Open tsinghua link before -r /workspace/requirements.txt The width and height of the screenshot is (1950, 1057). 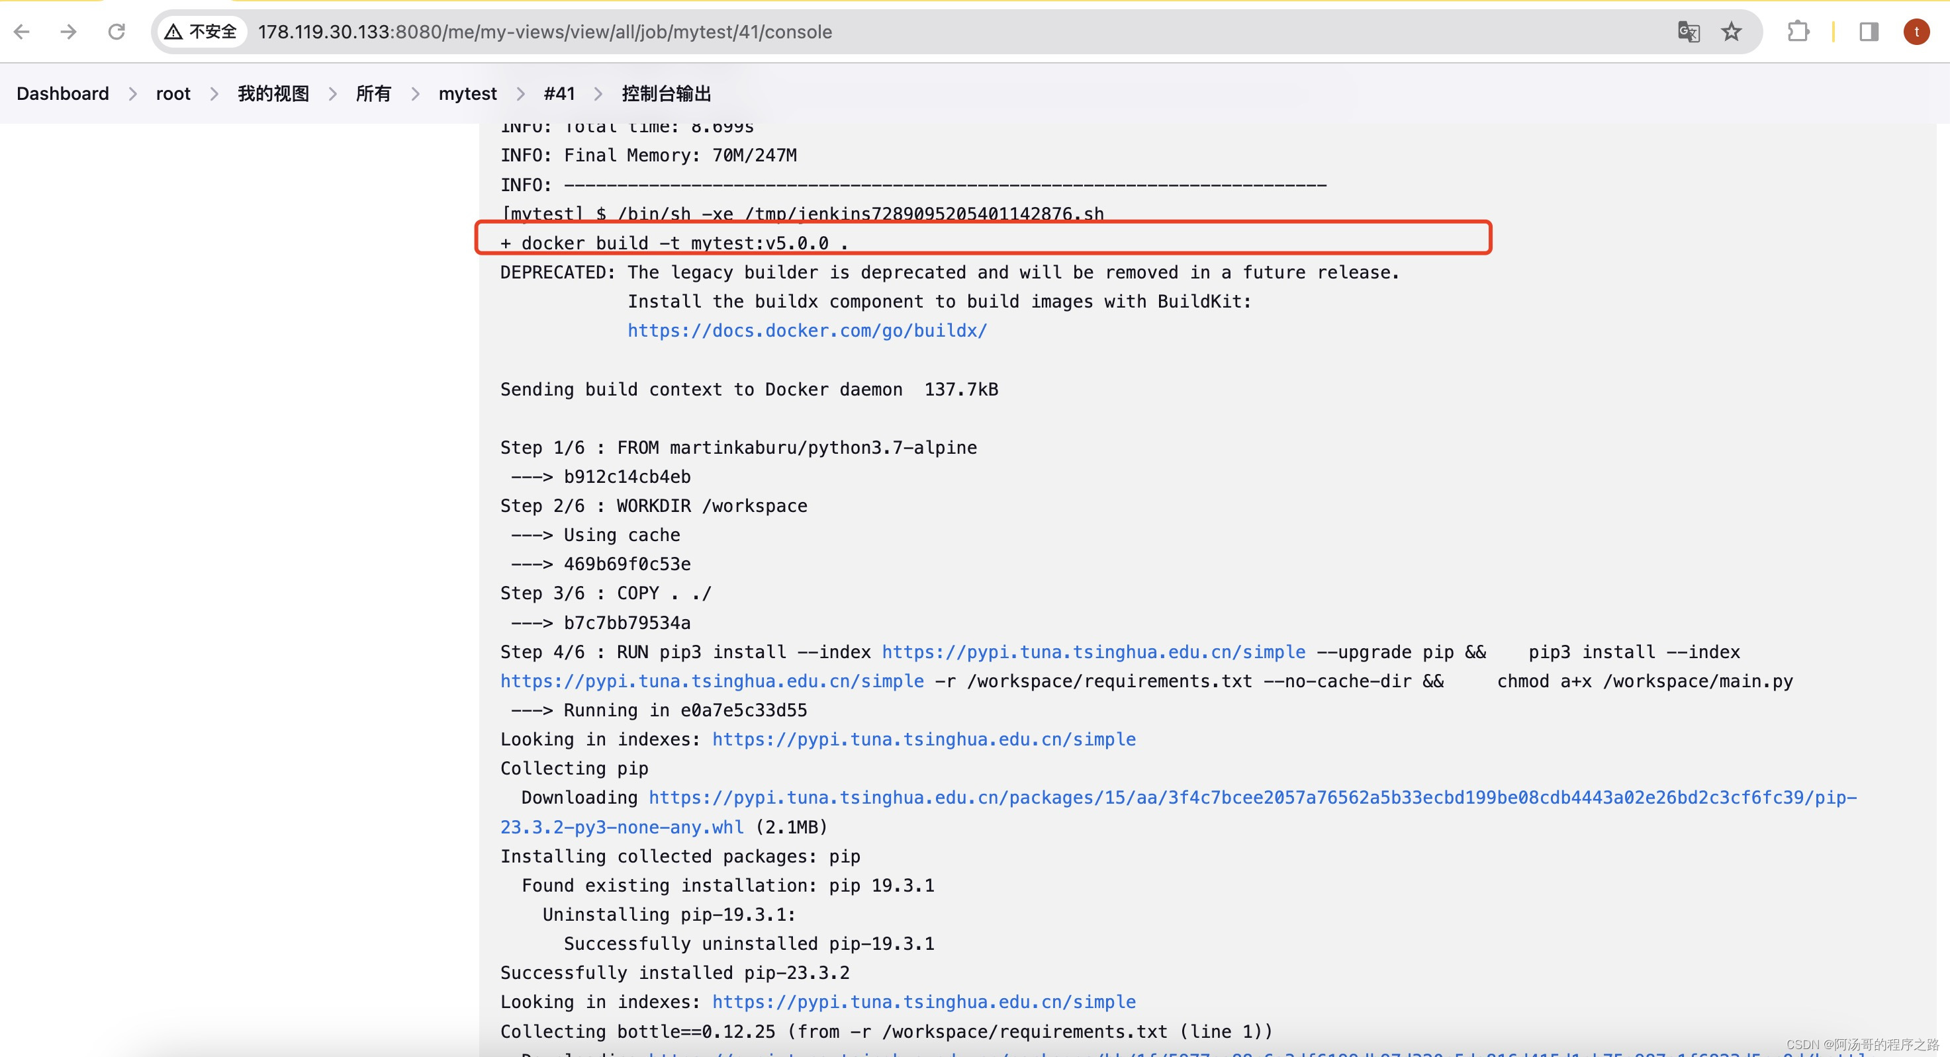click(712, 681)
